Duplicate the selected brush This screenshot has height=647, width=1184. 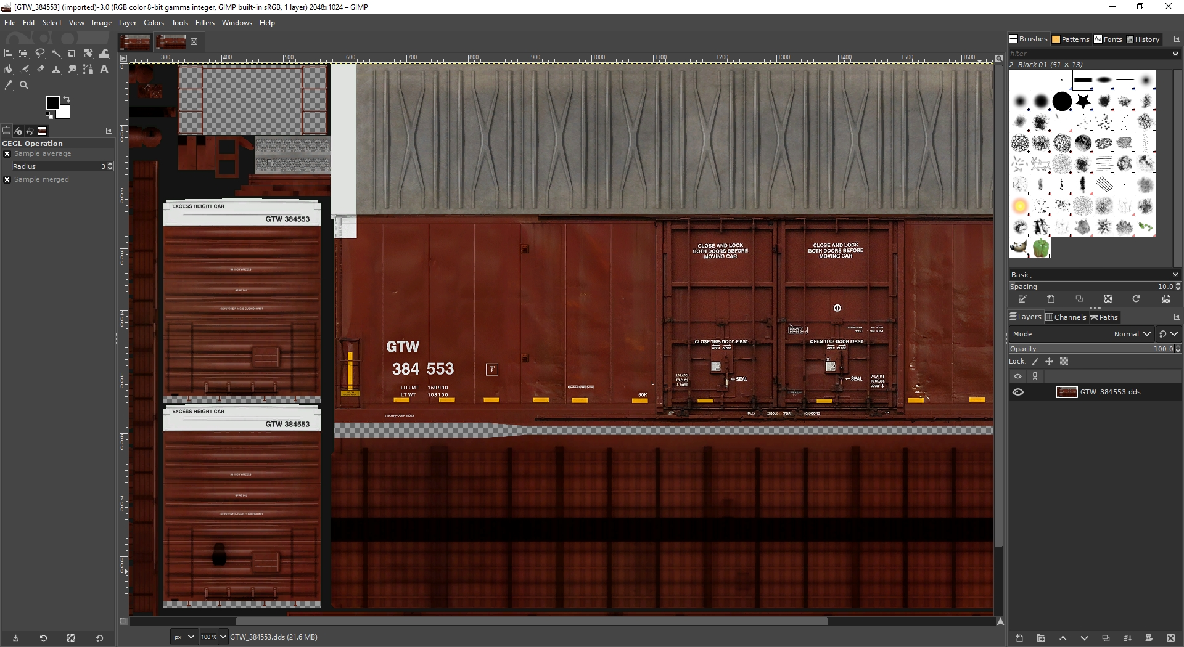[1079, 299]
